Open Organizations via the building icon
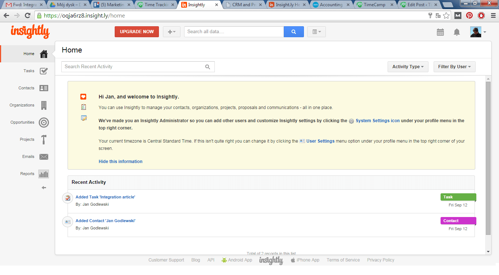The image size is (499, 275). [x=44, y=105]
